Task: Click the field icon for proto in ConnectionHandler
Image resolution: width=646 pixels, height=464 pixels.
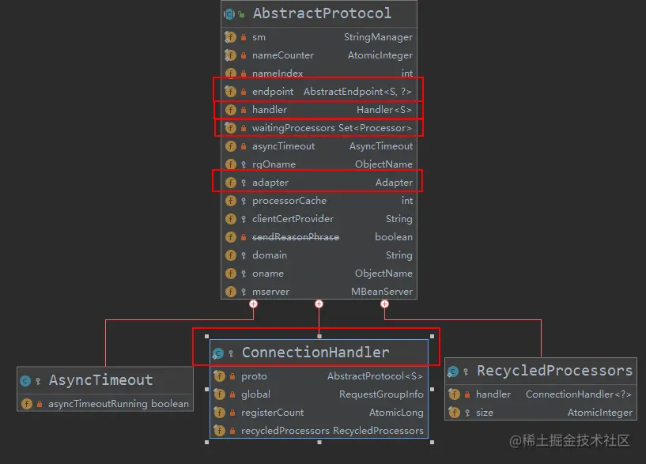Action: (x=219, y=375)
